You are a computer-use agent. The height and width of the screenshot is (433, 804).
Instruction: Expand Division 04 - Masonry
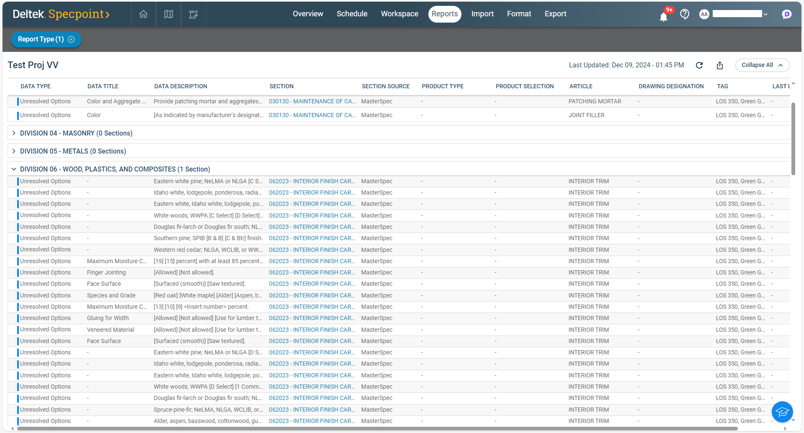click(x=14, y=133)
